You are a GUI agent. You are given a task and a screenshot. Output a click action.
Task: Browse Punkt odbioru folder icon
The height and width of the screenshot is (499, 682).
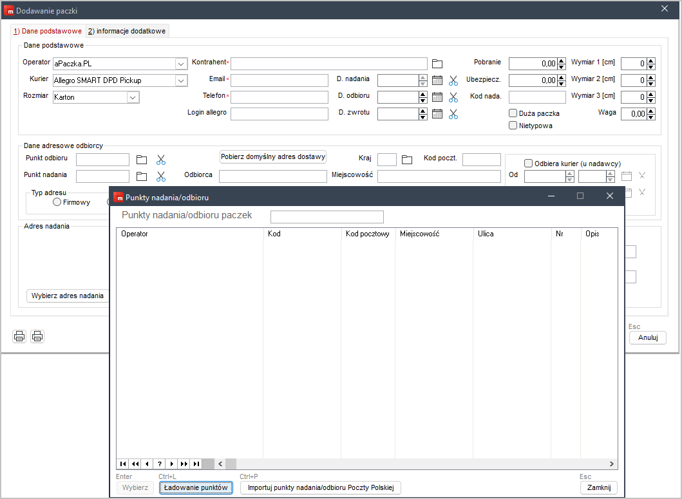coord(141,160)
